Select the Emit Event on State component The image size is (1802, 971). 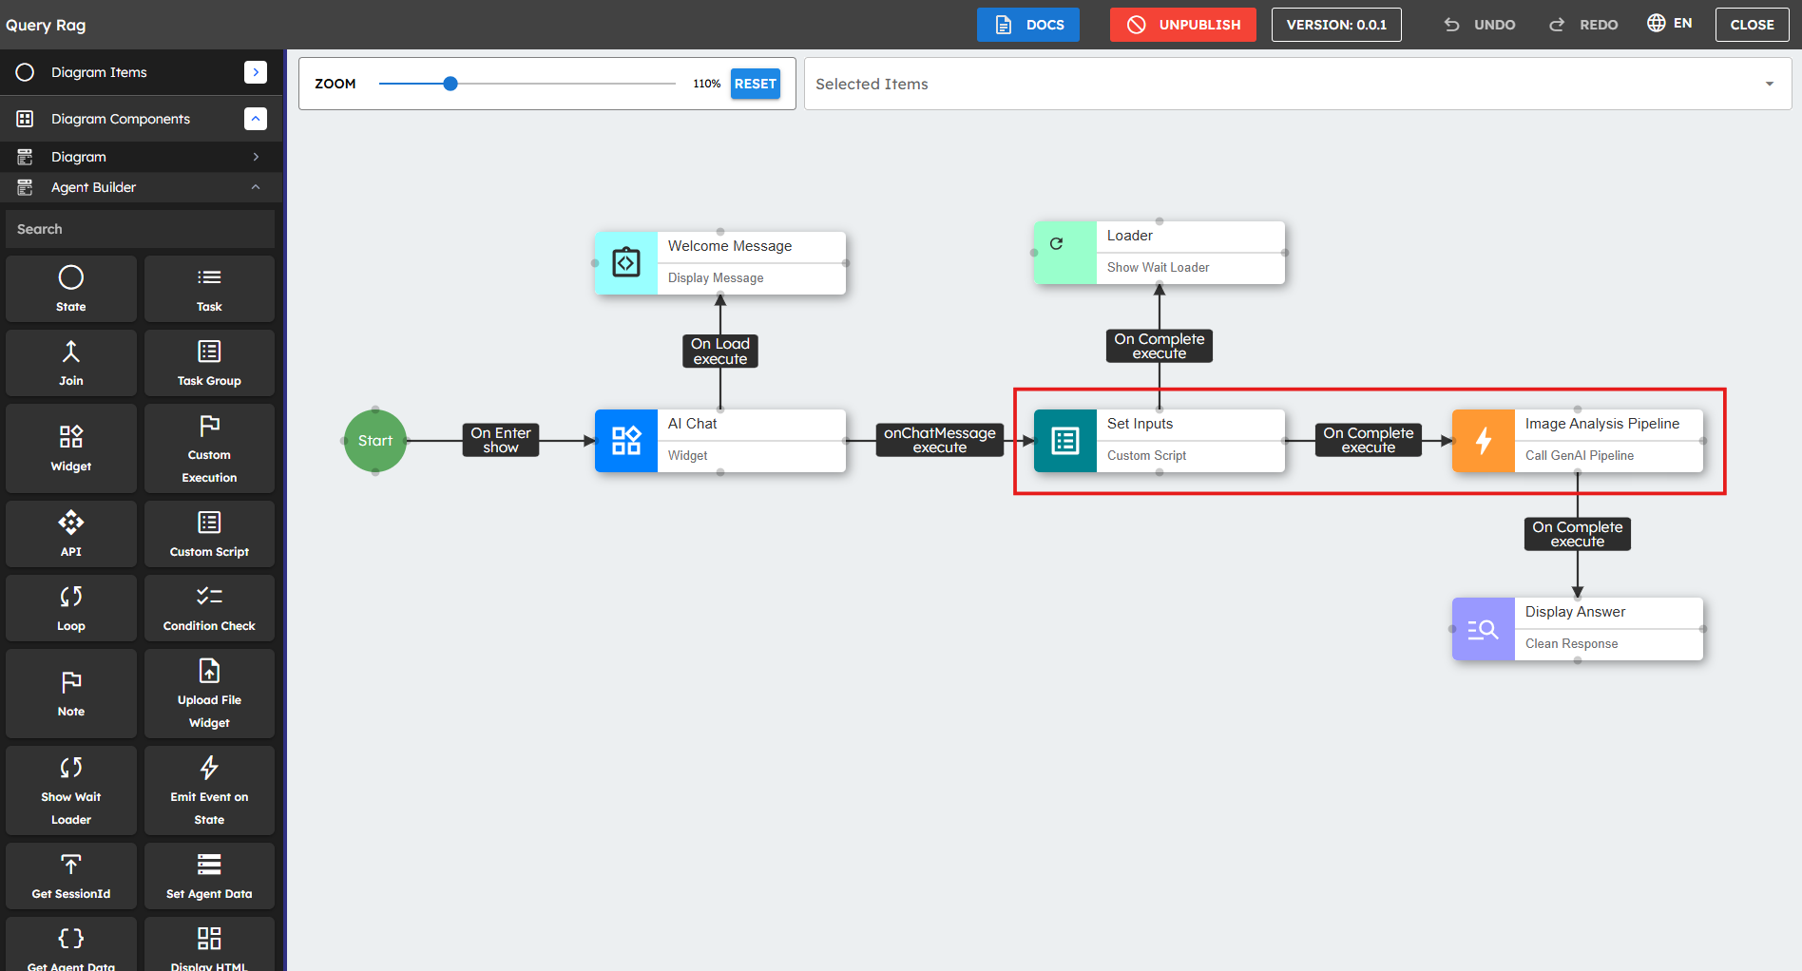pyautogui.click(x=209, y=790)
